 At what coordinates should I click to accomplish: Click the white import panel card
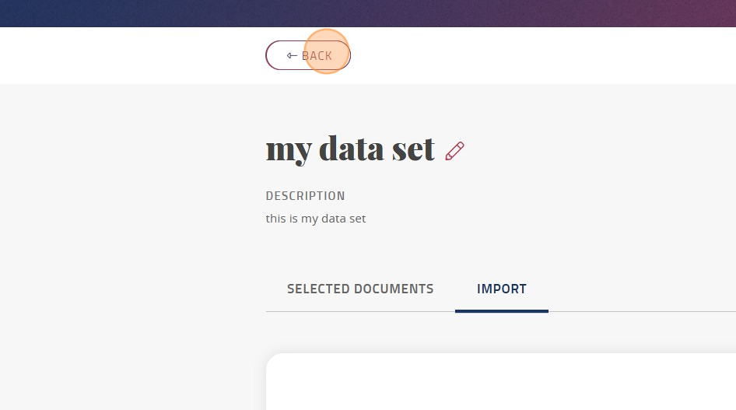[501, 381]
